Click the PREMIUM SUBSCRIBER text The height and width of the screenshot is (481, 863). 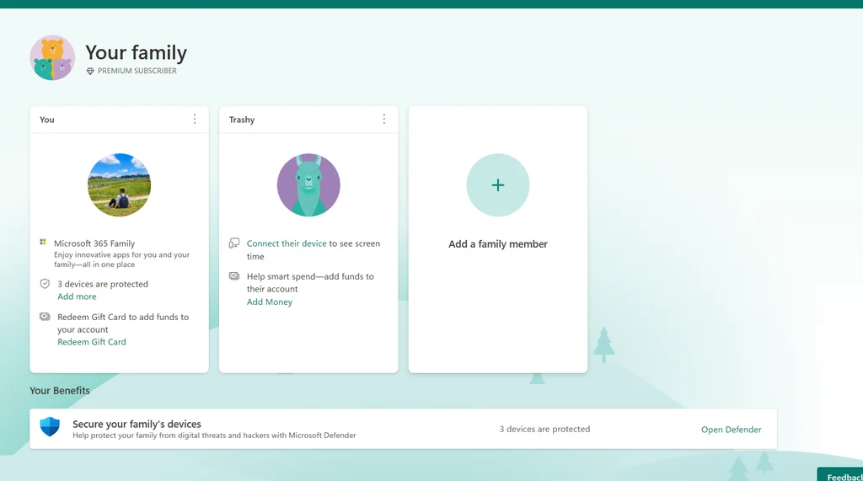pyautogui.click(x=137, y=71)
